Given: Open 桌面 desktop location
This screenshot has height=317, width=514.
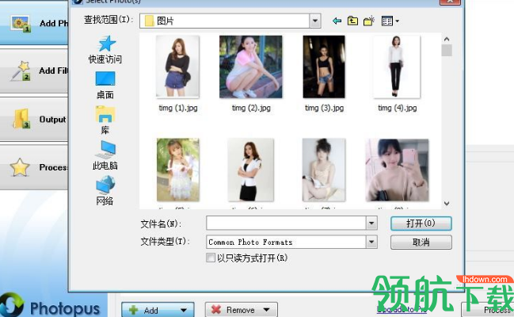Looking at the screenshot, I should point(105,86).
